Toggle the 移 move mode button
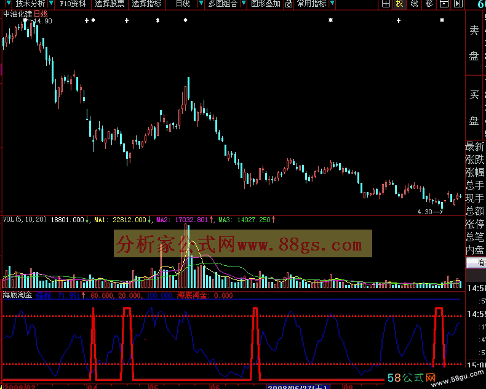The height and width of the screenshot is (389, 486). tap(429, 4)
